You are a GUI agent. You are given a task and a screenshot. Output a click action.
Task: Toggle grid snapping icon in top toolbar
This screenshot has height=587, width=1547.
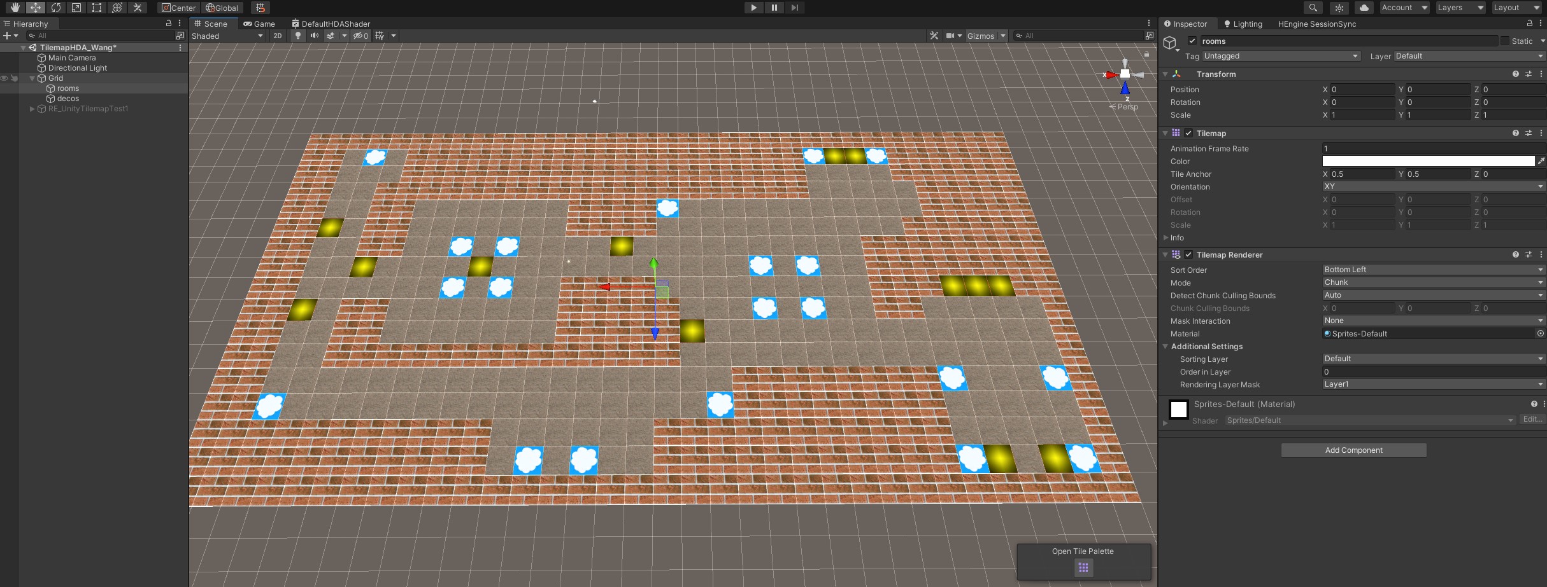pyautogui.click(x=260, y=8)
